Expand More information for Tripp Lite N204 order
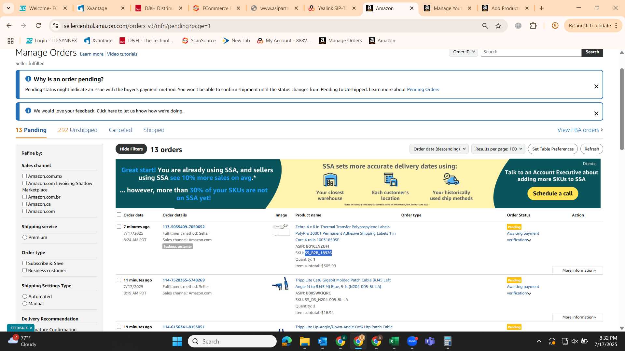Viewport: 625px width, 351px height. [x=578, y=317]
